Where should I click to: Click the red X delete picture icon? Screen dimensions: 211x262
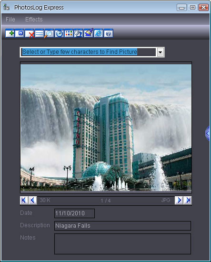tap(30, 33)
